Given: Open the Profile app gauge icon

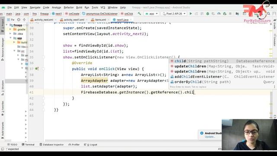Looking at the screenshot, I should (219, 13).
